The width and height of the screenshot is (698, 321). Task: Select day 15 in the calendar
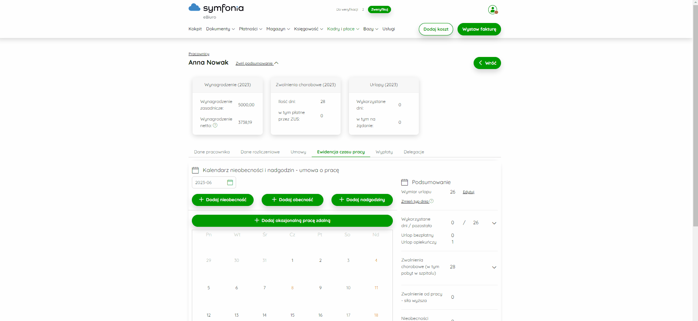tap(292, 315)
